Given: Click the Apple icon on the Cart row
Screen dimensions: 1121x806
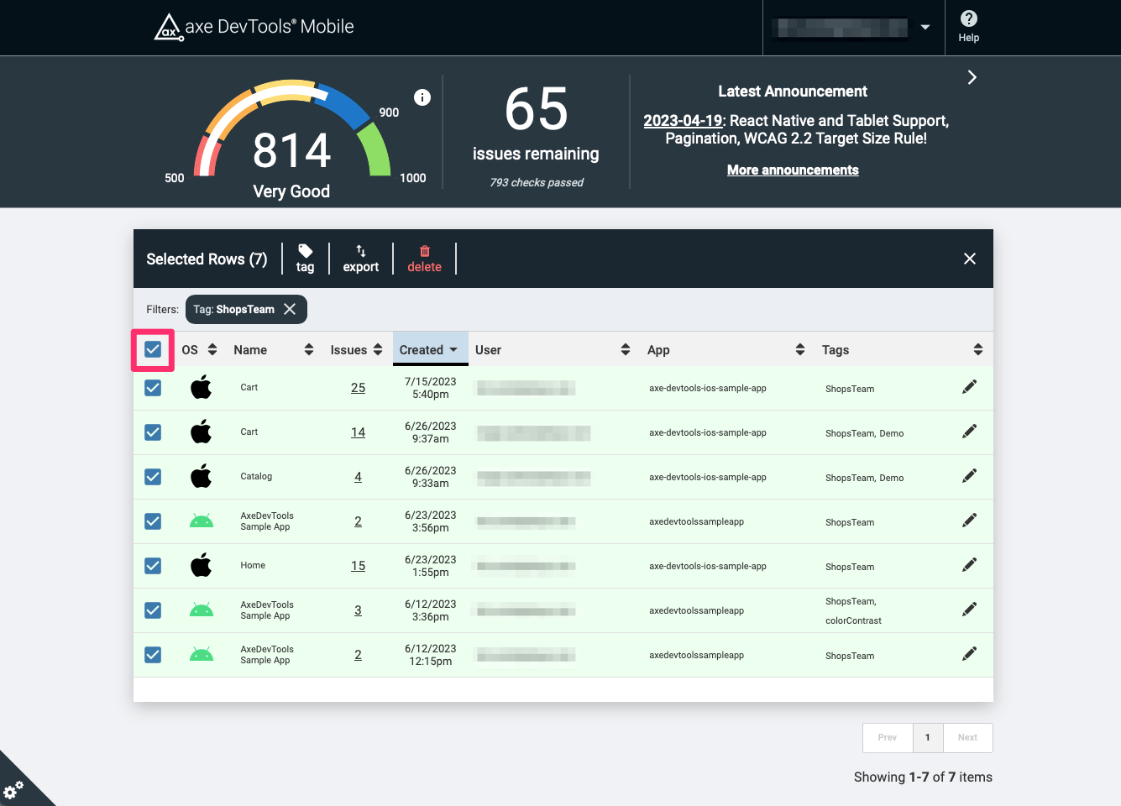Looking at the screenshot, I should 201,387.
